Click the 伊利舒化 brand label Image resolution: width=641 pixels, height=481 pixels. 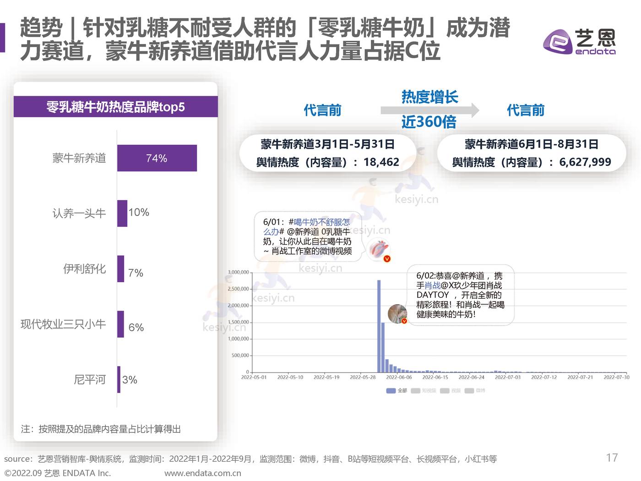click(x=85, y=268)
